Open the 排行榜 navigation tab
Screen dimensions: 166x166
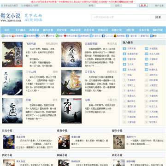pos(130,30)
